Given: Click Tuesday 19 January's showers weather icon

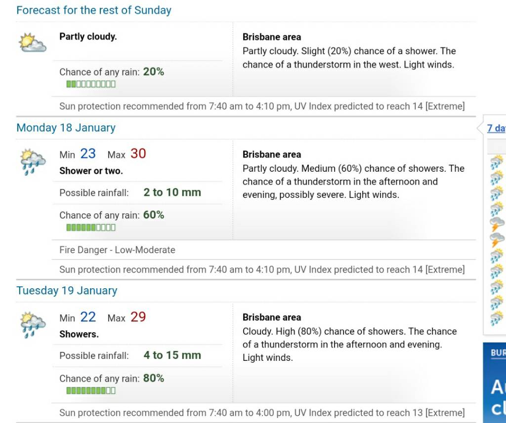Looking at the screenshot, I should pos(33,325).
